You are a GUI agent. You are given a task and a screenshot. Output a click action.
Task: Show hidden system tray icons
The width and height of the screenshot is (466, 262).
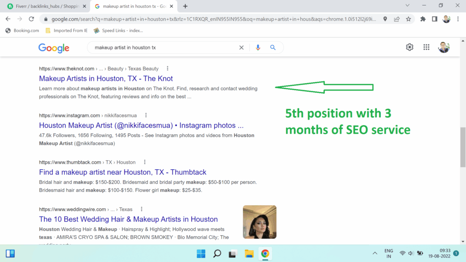click(375, 253)
